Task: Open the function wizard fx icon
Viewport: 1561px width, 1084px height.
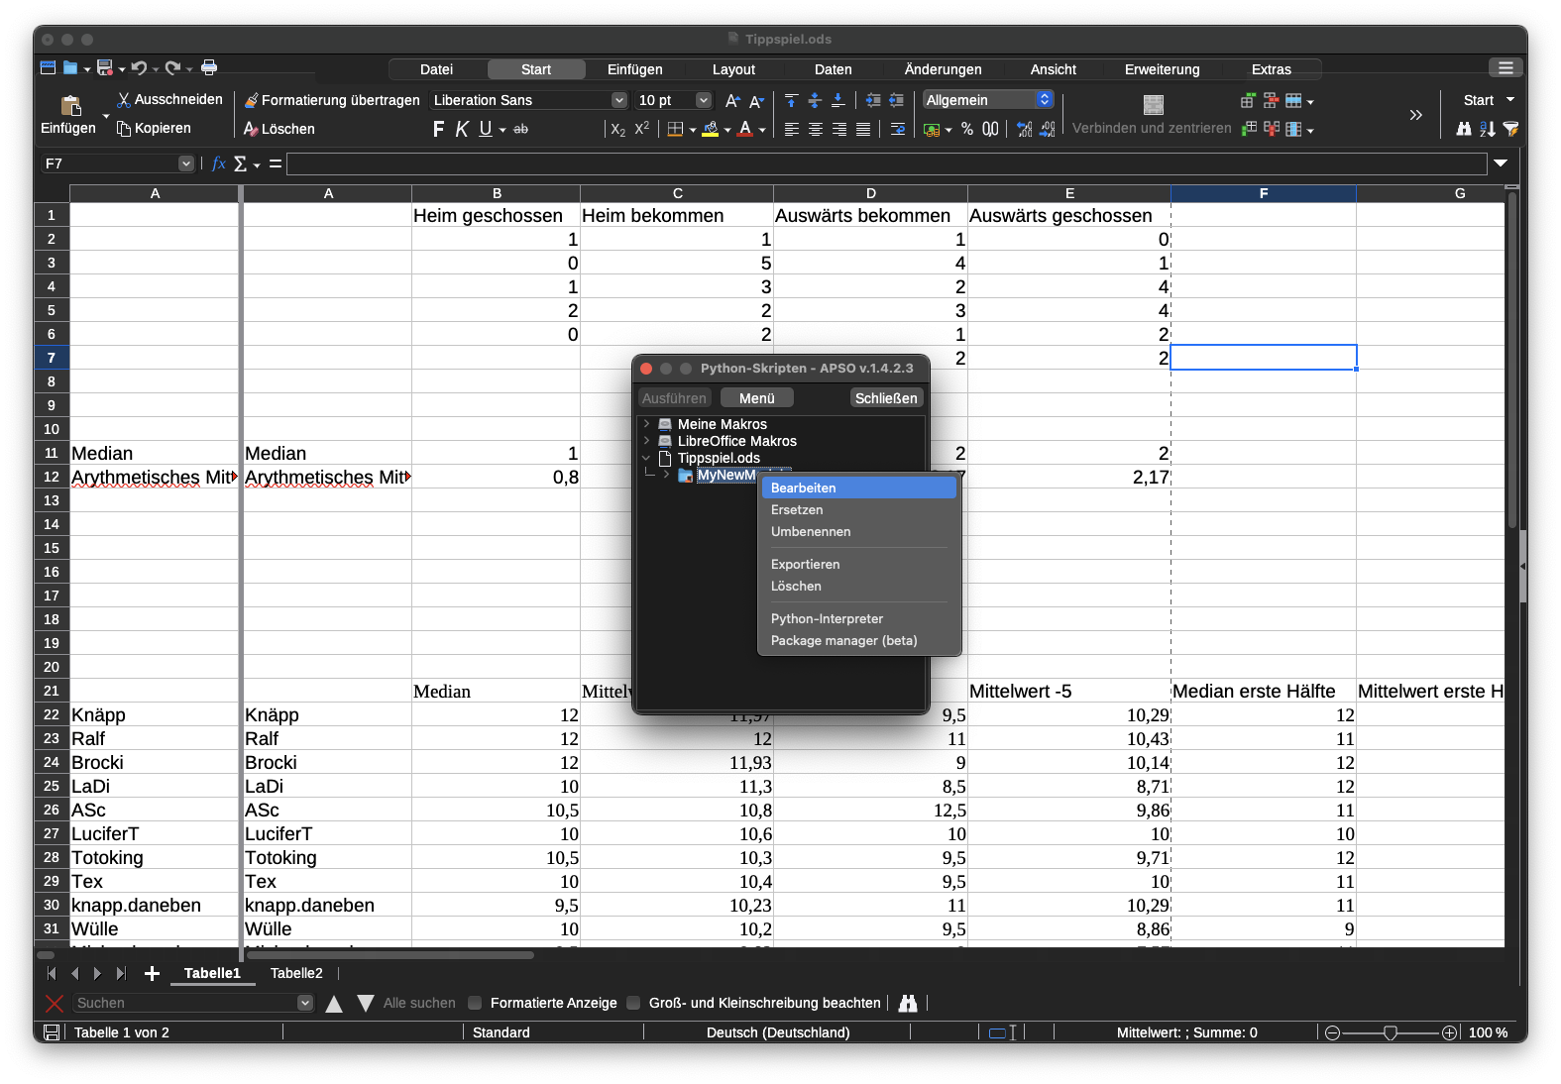Action: coord(219,163)
